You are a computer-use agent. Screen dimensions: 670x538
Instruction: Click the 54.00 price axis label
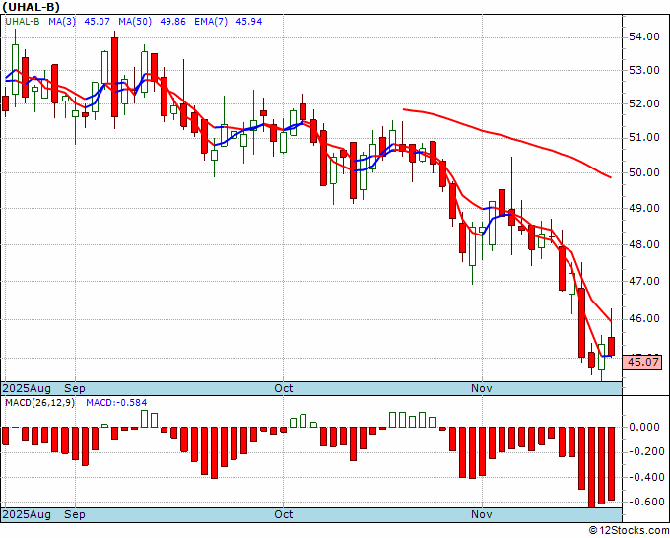(644, 37)
